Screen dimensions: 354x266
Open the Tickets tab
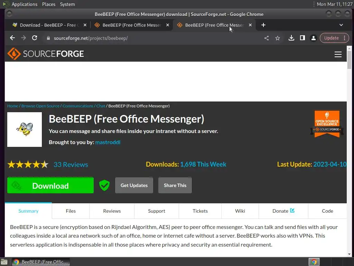tap(200, 211)
